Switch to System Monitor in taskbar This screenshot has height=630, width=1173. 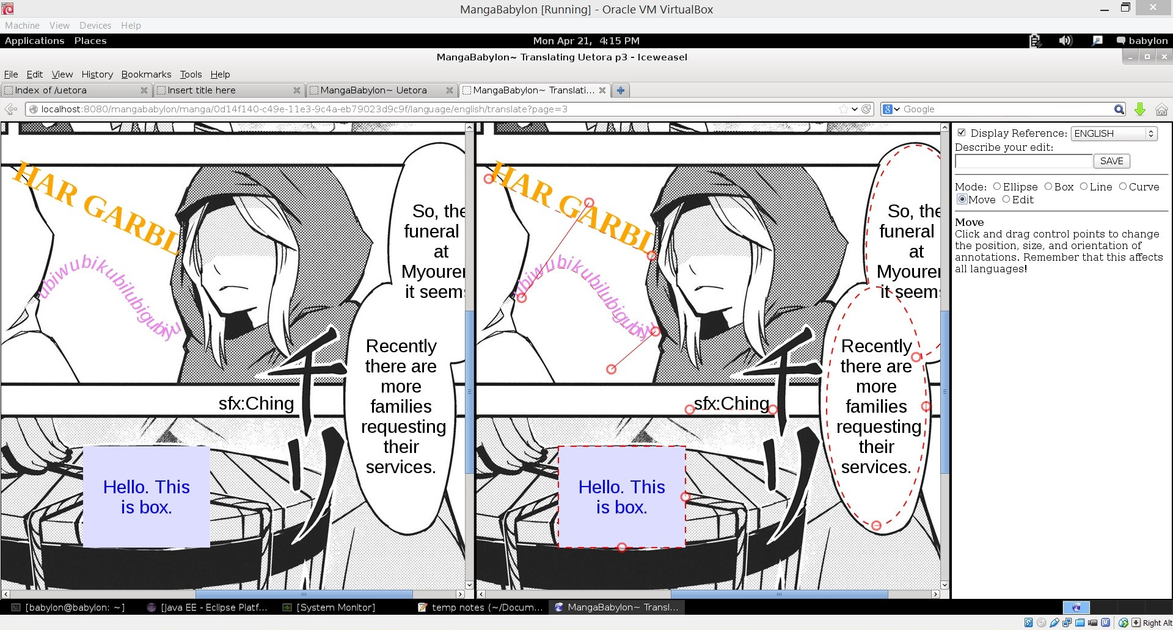click(329, 607)
